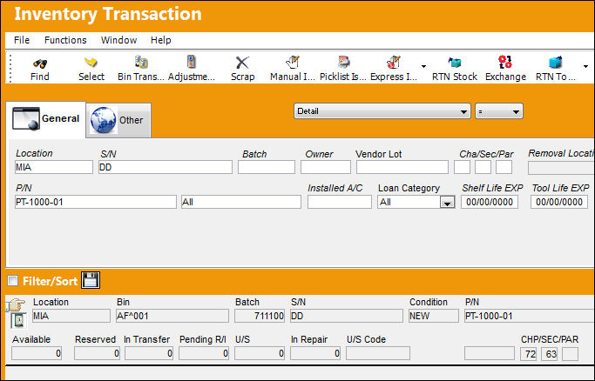
Task: Click the U/S Code field
Action: (378, 353)
